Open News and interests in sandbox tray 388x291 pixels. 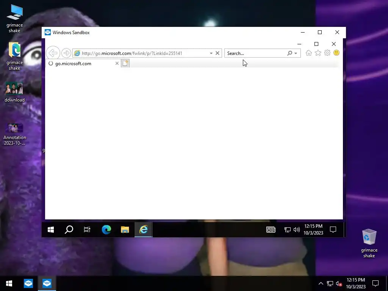click(271, 230)
